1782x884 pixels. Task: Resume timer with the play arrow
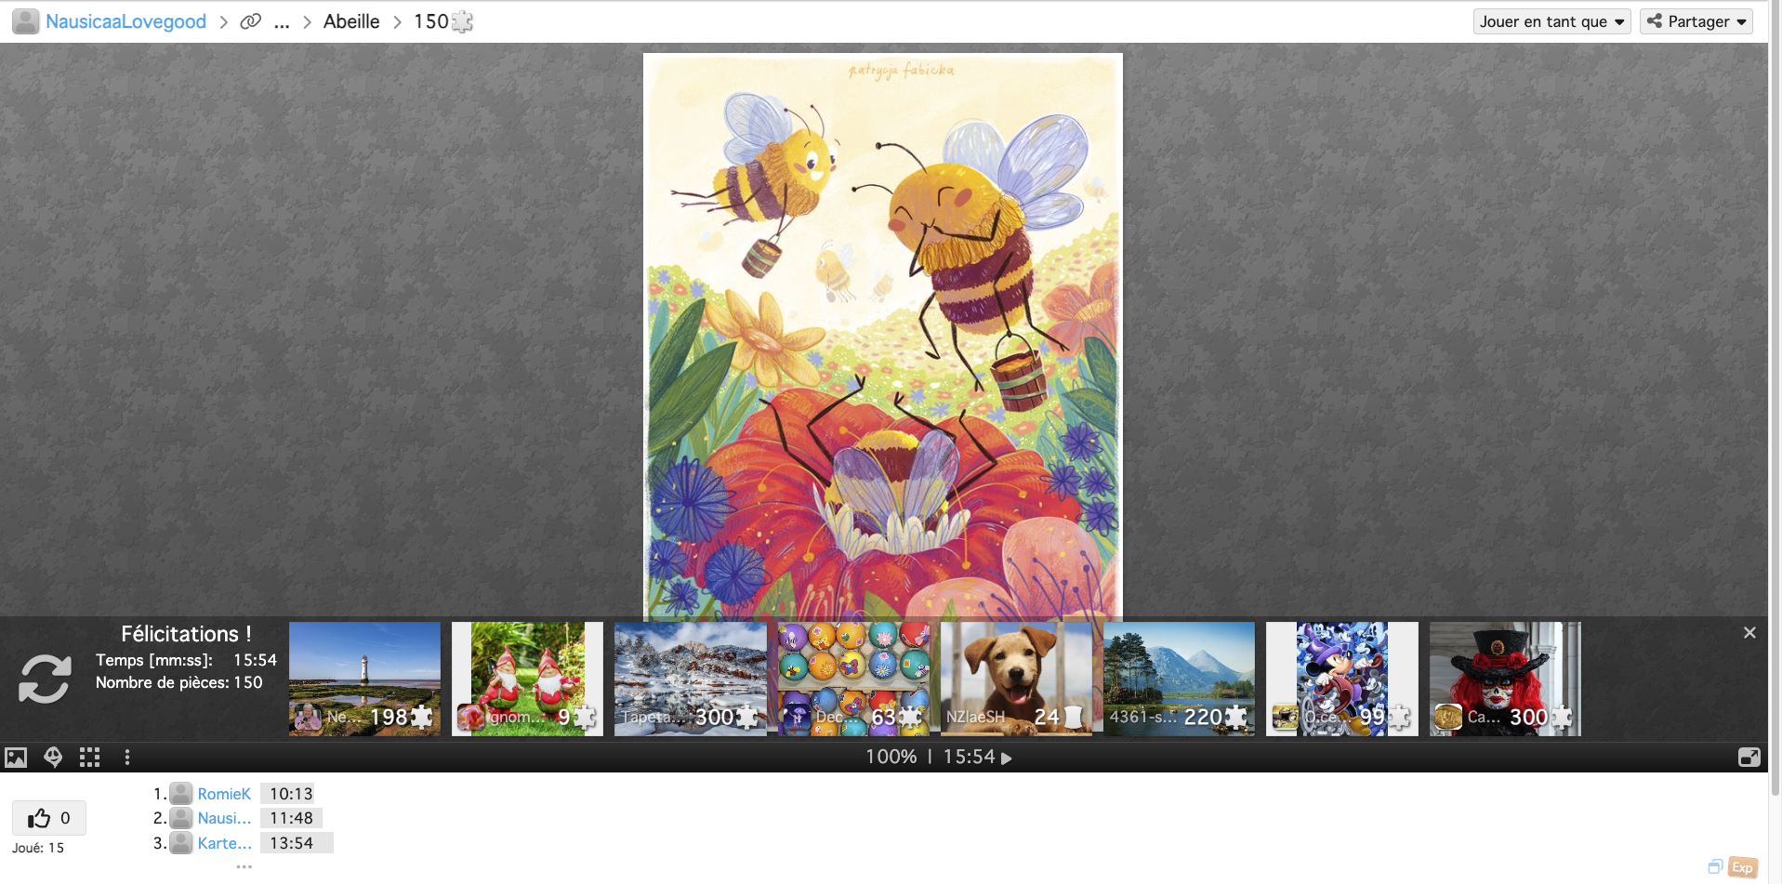coord(1006,758)
